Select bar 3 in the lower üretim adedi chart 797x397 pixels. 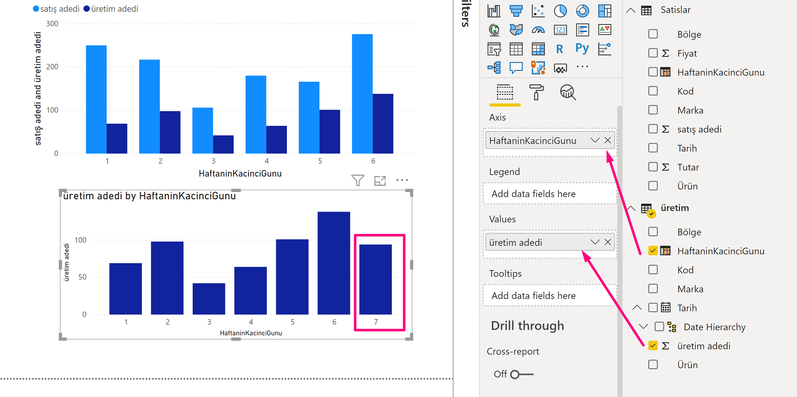[x=209, y=299]
